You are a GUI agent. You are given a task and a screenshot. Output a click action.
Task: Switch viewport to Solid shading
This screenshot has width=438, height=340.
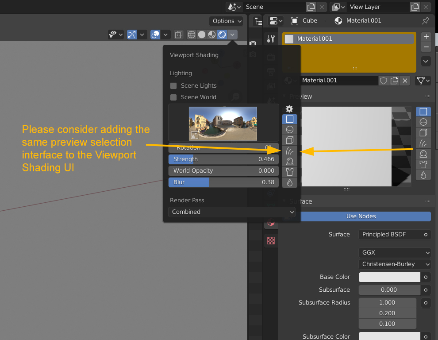point(202,35)
